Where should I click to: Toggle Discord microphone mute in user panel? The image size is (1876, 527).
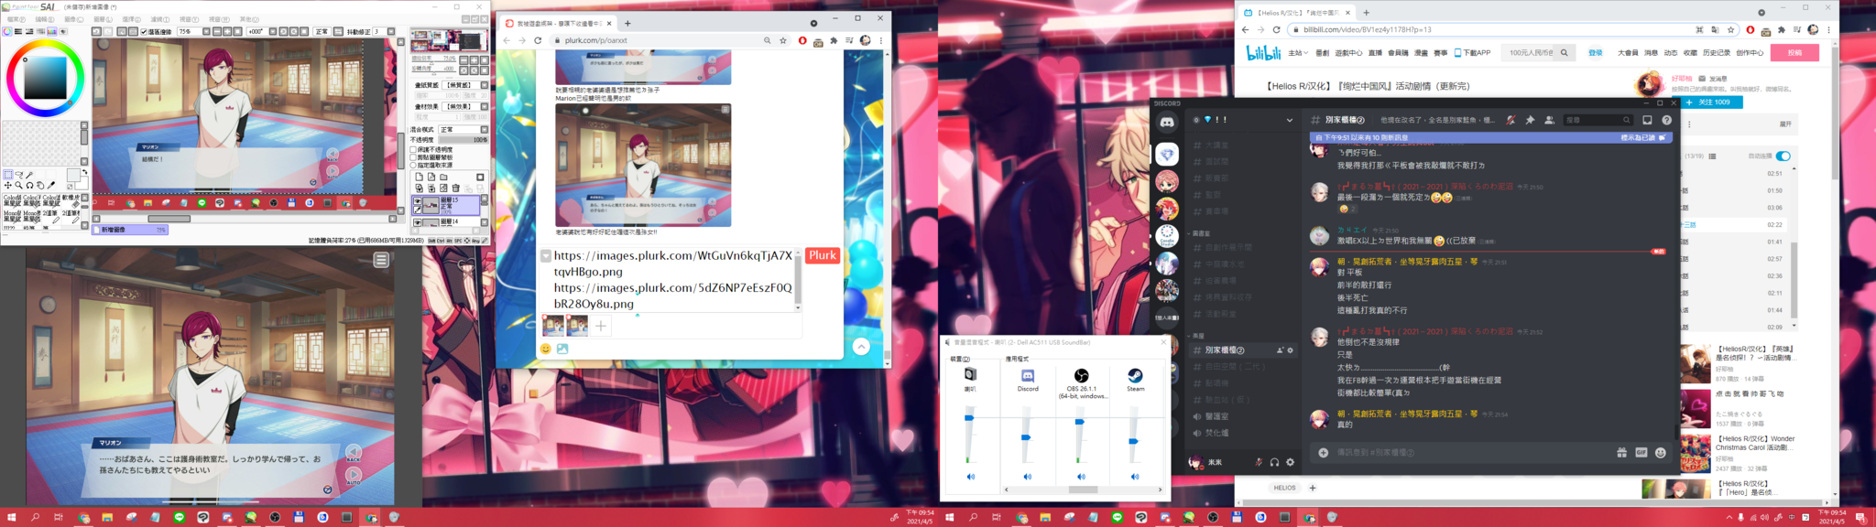click(x=1259, y=462)
